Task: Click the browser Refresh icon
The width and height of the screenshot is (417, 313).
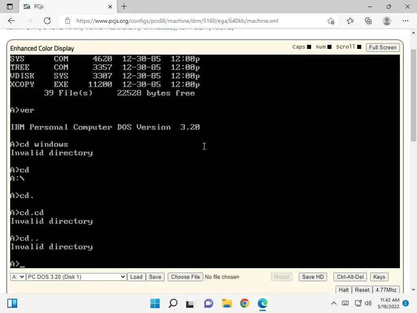Action: 47,21
